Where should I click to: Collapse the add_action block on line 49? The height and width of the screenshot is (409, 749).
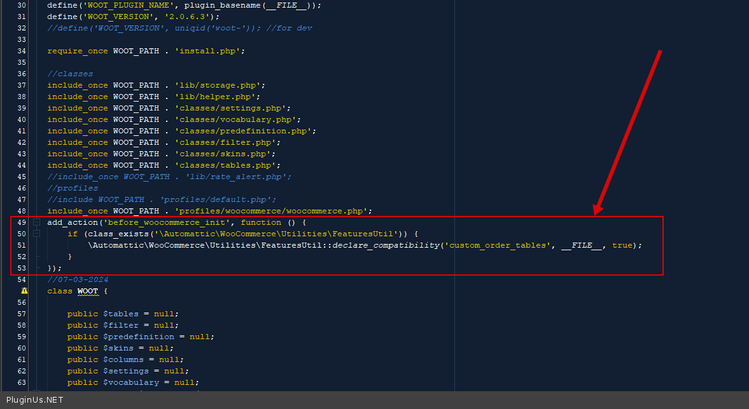click(36, 222)
